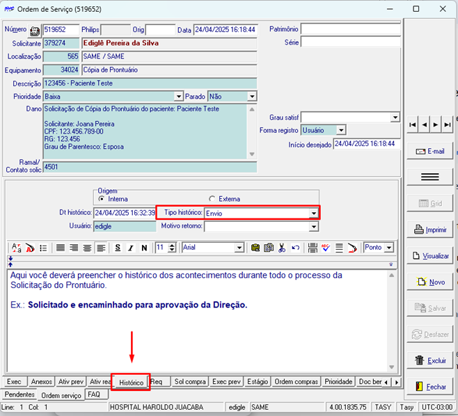458x416 pixels.
Task: Click the Novo button
Action: click(430, 282)
